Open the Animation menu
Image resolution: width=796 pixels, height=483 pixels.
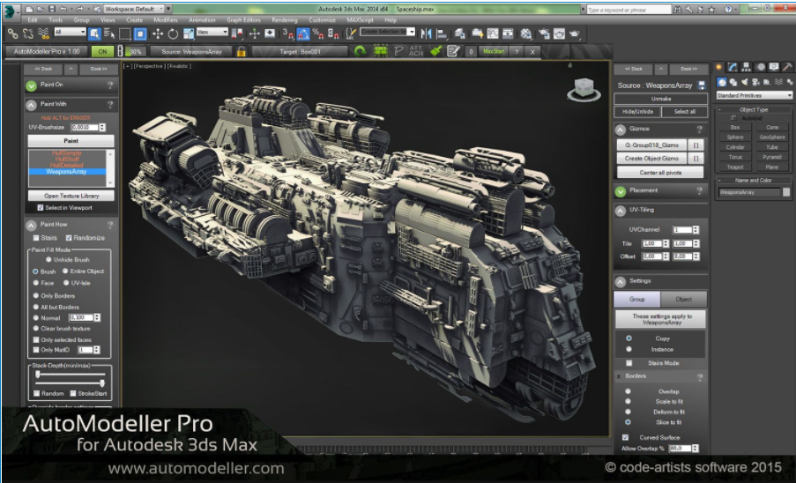tap(202, 19)
